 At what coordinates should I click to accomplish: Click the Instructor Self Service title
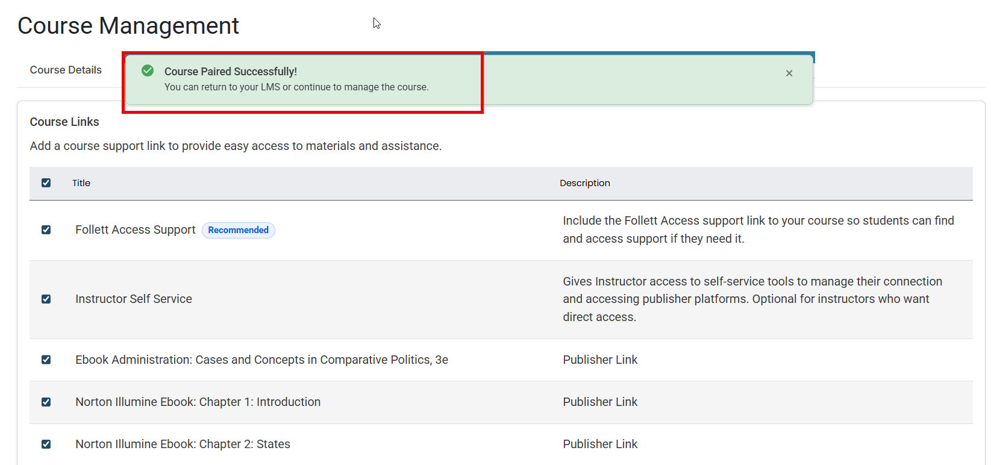134,299
